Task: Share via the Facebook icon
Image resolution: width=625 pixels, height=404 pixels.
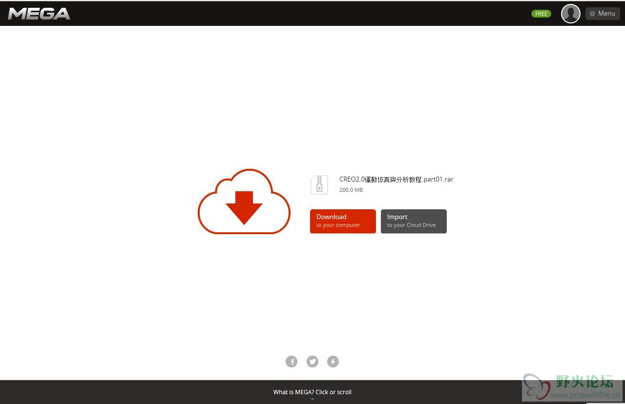Action: pos(292,362)
